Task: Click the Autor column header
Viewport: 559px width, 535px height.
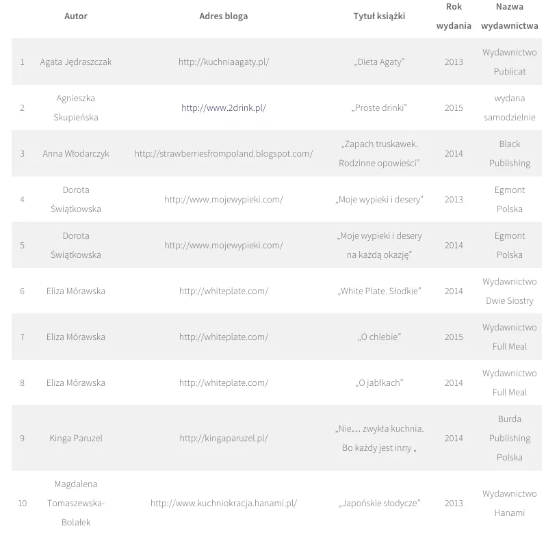Action: pos(75,16)
